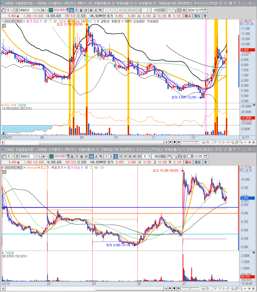Click the grid table icon below 아이씨티케이 in lower chart
This screenshot has width=257, height=292.
(x=4, y=172)
